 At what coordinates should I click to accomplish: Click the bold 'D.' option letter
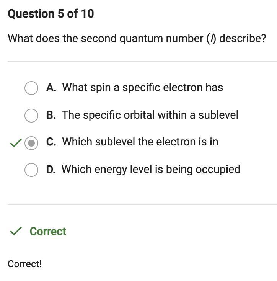pyautogui.click(x=51, y=169)
